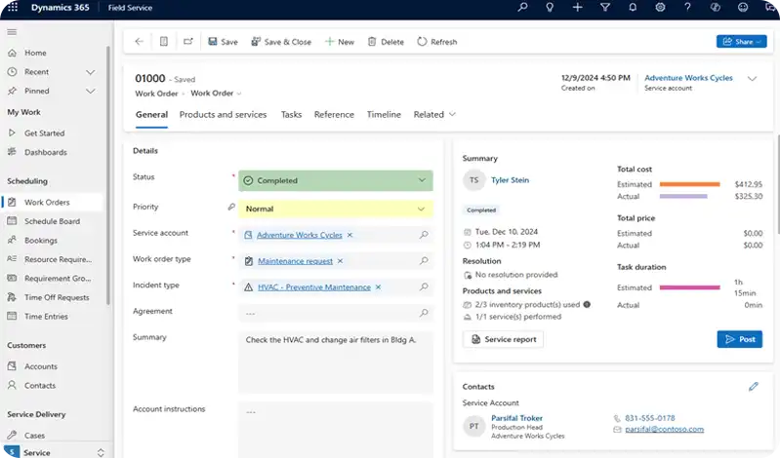Image resolution: width=780 pixels, height=458 pixels.
Task: Open the Tyler Stein link
Action: pos(510,180)
